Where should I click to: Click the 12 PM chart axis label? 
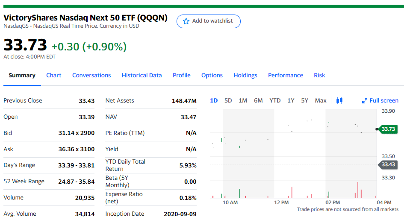pyautogui.click(x=281, y=202)
